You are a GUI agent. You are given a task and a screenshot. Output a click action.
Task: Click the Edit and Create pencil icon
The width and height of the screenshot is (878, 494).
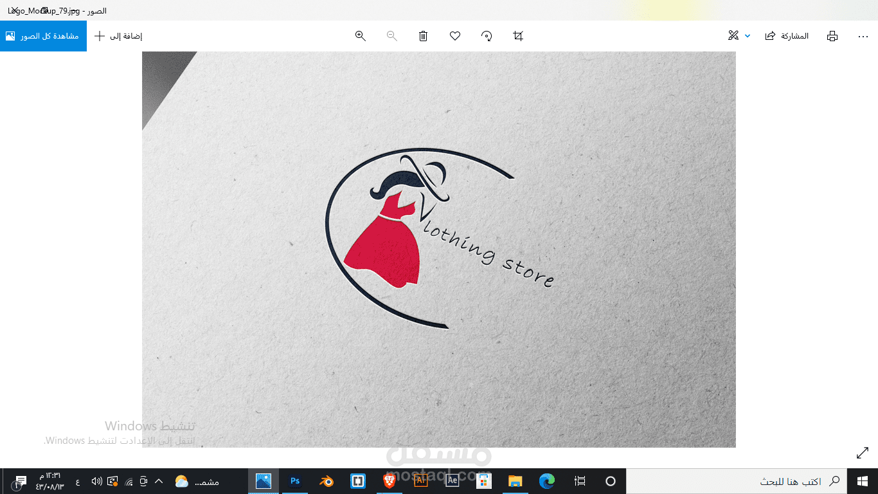point(733,36)
